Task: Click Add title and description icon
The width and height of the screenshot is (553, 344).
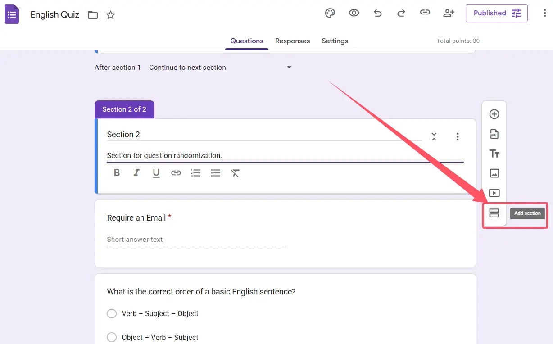Action: coord(494,154)
